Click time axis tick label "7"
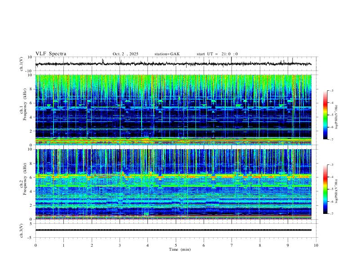 point(232,245)
